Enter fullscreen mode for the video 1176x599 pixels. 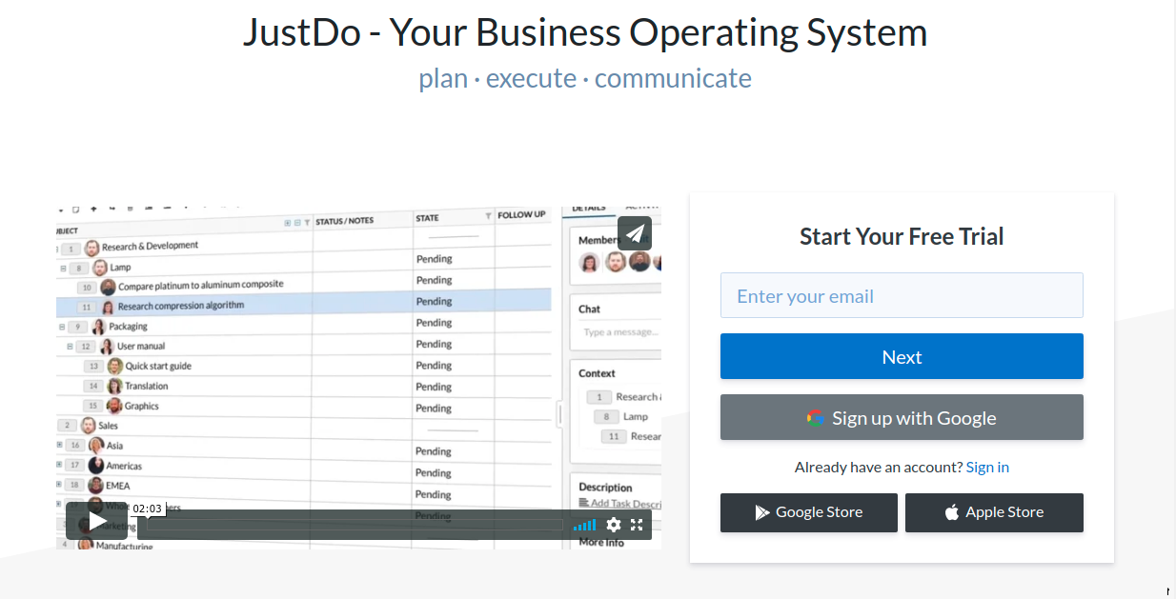[637, 525]
